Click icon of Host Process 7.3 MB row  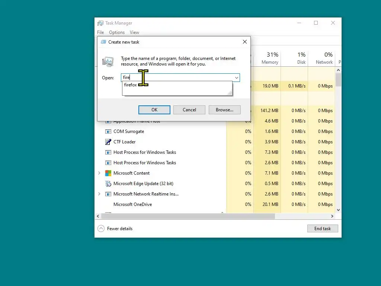coord(108,152)
